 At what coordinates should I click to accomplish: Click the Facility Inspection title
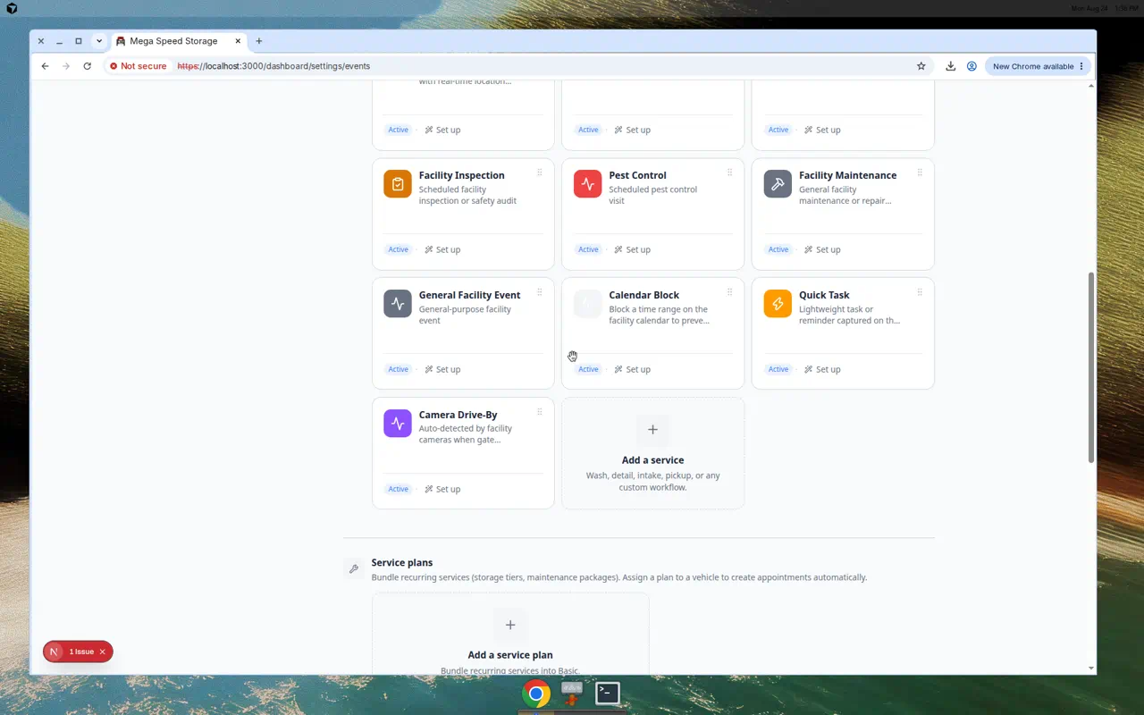point(461,175)
